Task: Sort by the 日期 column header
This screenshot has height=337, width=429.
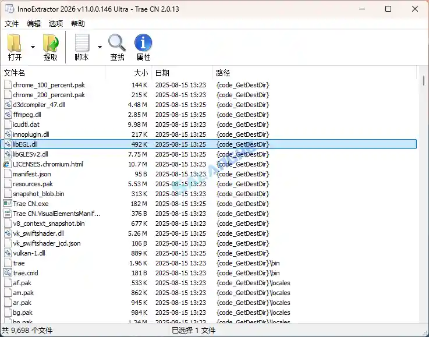Action: 183,73
